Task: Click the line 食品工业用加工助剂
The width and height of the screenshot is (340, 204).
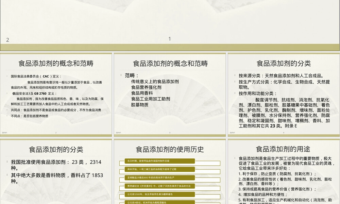Action: 151,99
